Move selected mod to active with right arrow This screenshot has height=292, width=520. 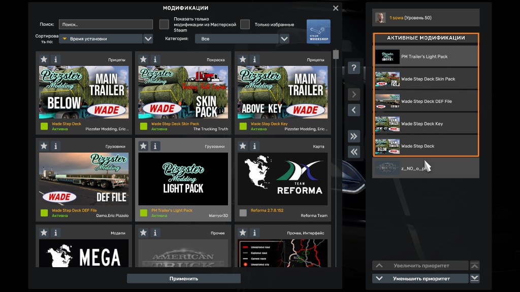click(354, 94)
